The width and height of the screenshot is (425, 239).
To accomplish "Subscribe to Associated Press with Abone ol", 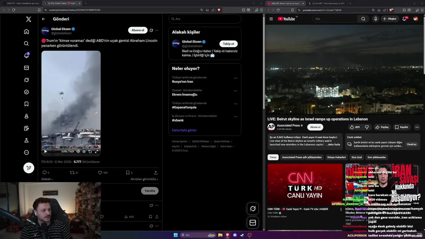I will point(315,127).
